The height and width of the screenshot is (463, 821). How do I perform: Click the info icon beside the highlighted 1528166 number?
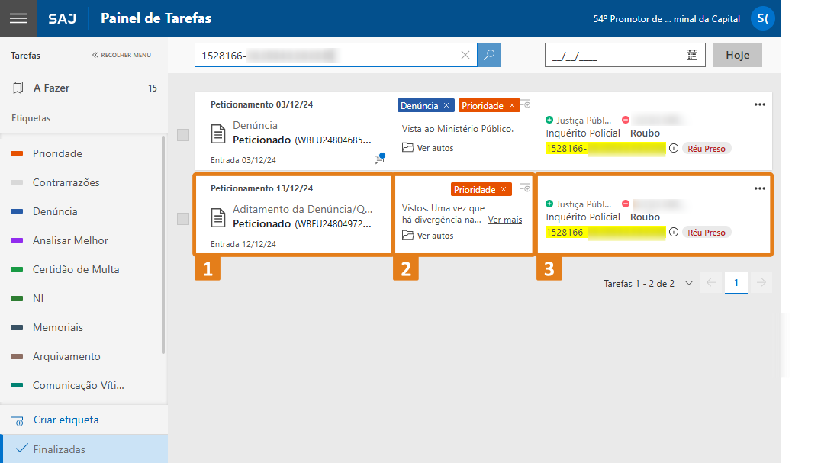pos(675,148)
